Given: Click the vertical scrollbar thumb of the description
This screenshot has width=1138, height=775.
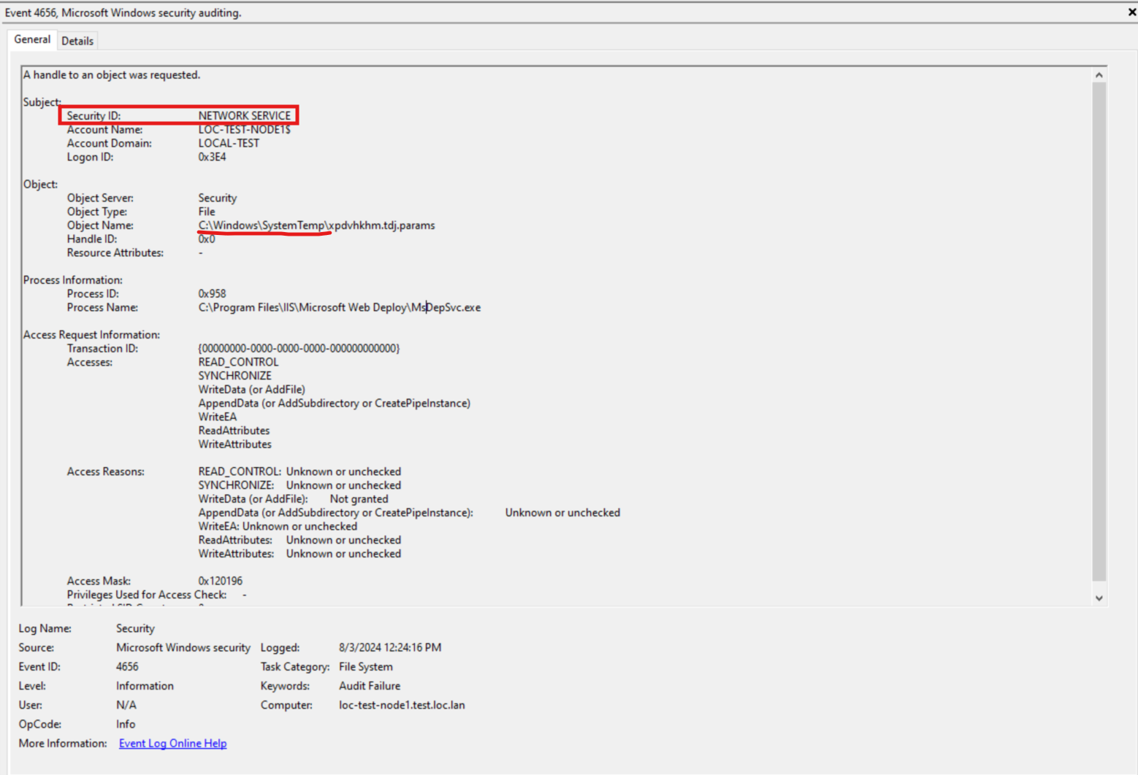Looking at the screenshot, I should 1099,331.
